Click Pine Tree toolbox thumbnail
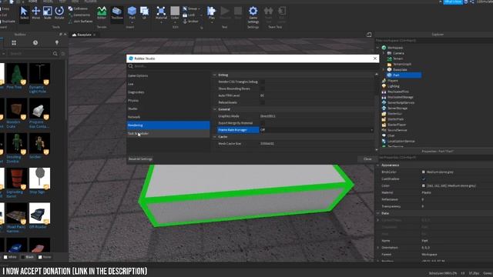The image size is (493, 277). click(17, 74)
